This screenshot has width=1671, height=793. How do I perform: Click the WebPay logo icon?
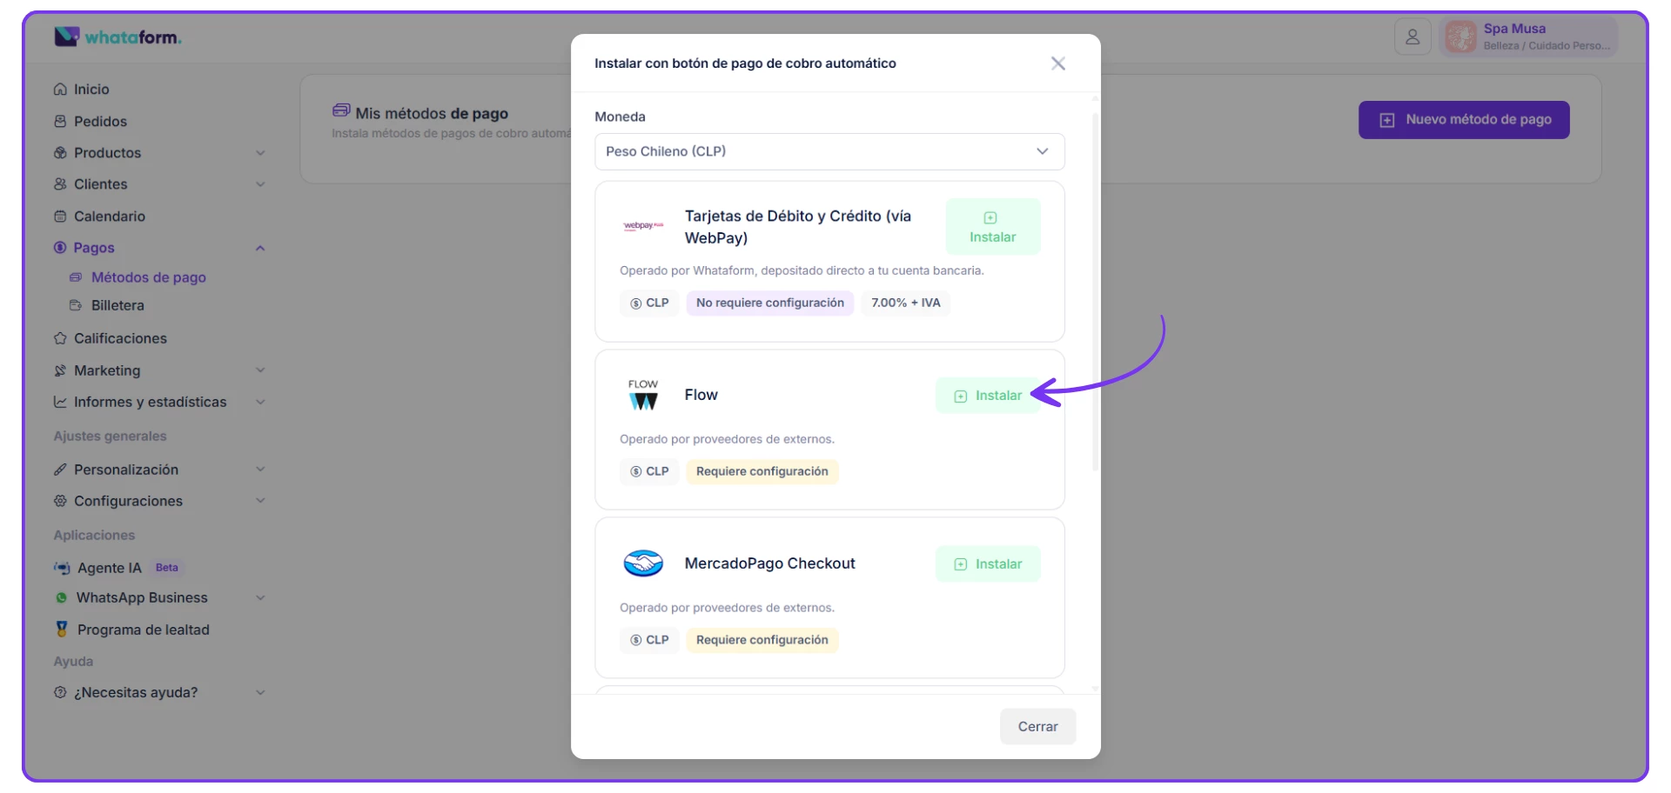(x=643, y=226)
